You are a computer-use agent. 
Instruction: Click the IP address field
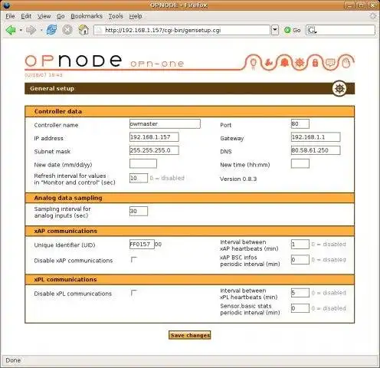tap(154, 137)
